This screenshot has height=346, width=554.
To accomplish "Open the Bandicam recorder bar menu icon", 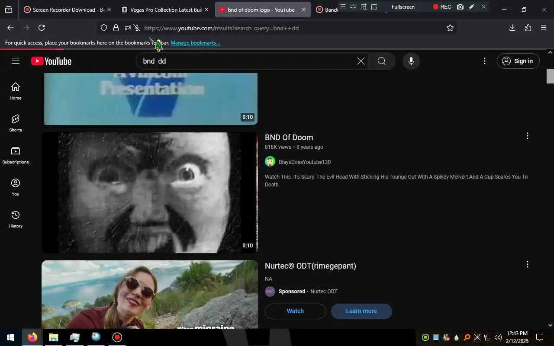I will point(343,7).
